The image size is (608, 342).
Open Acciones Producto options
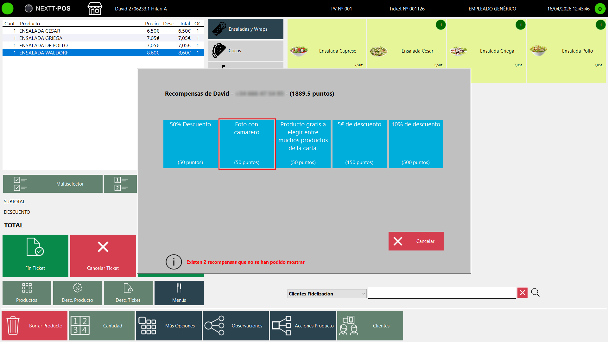click(x=303, y=326)
